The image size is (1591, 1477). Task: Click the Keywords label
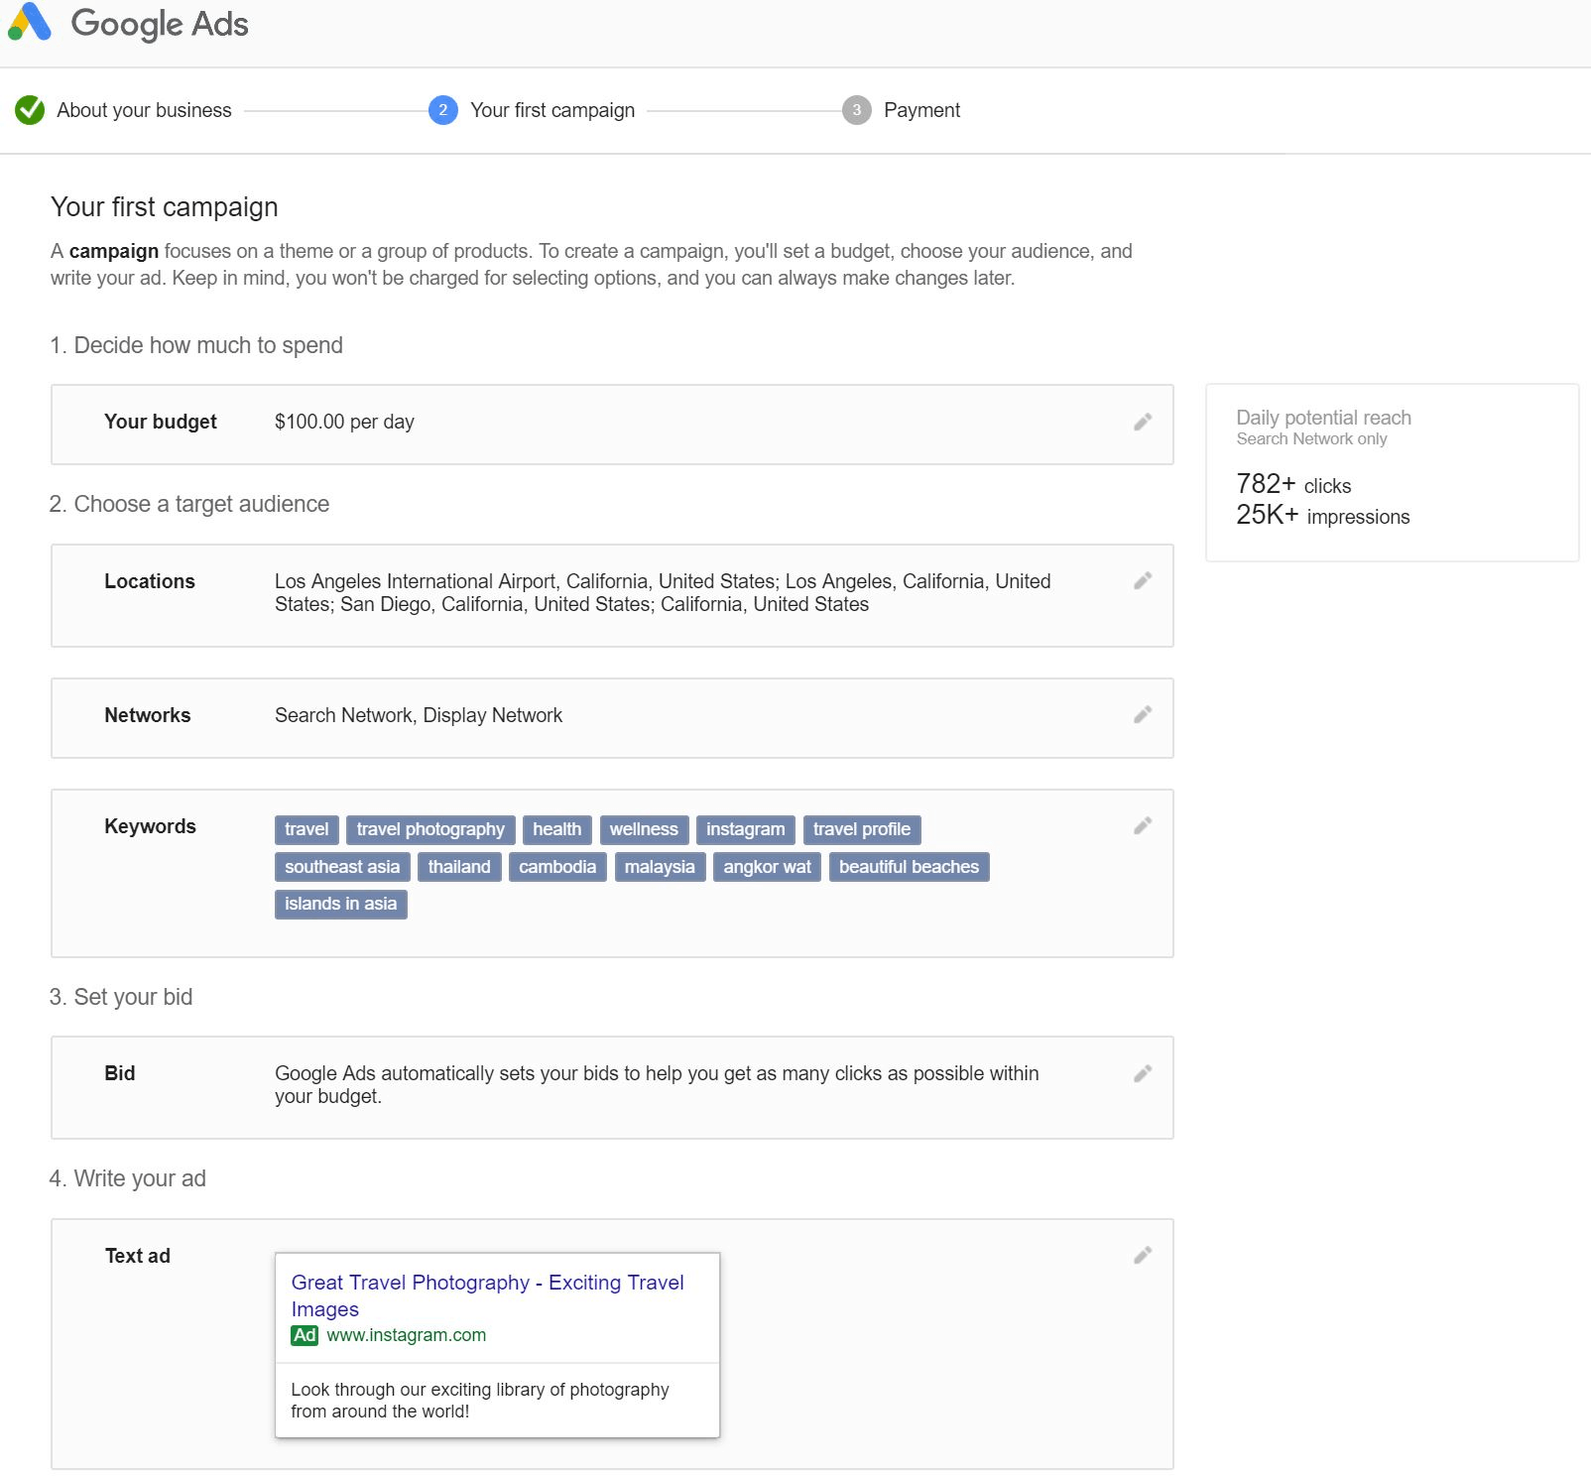pyautogui.click(x=150, y=826)
